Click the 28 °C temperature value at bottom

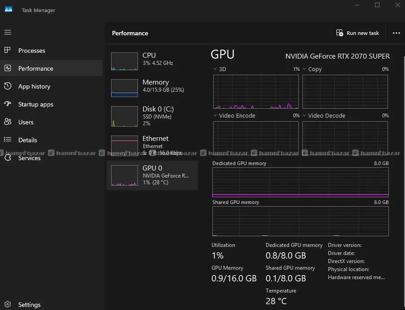(x=276, y=301)
